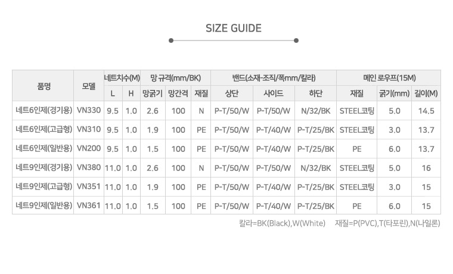The height and width of the screenshot is (274, 453).
Task: Click the L sub-header under 네트치수
Action: [113, 94]
